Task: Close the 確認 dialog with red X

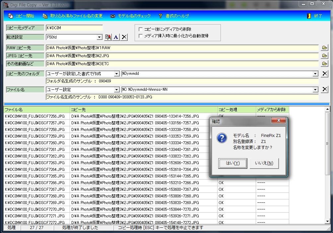Action: tap(278, 120)
